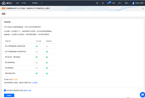Click the plus icon to add shortcut
The width and height of the screenshot is (145, 98).
coord(41,3)
